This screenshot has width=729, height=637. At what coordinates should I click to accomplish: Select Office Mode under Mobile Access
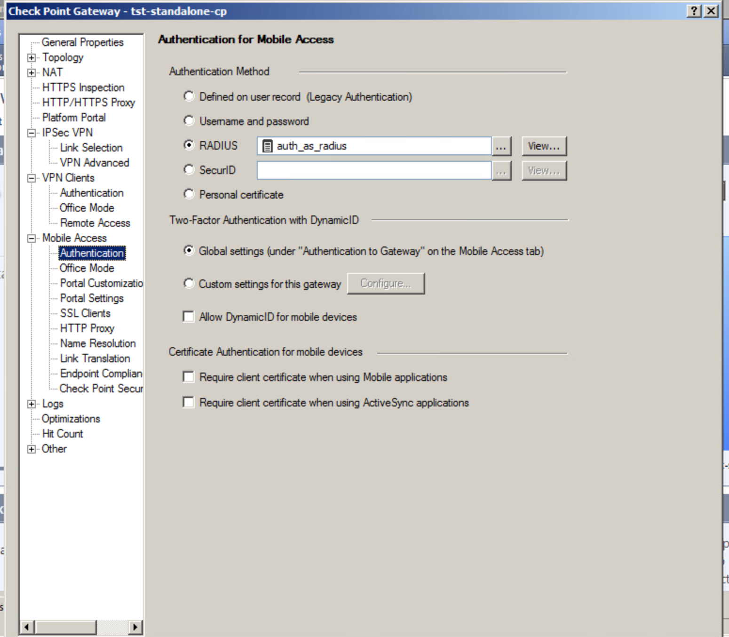coord(87,268)
